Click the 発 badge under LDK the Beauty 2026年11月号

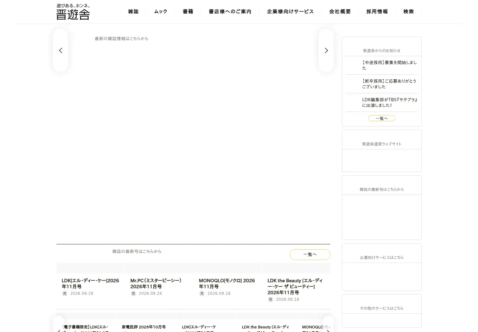[x=271, y=299]
